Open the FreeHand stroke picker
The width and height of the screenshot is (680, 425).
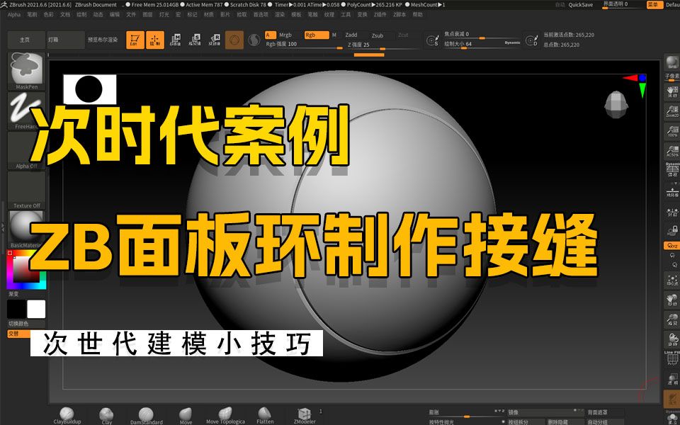(26, 110)
